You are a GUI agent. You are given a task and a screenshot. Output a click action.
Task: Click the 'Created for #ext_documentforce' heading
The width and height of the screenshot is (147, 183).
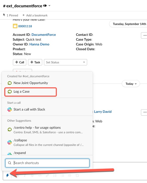tap(28, 76)
